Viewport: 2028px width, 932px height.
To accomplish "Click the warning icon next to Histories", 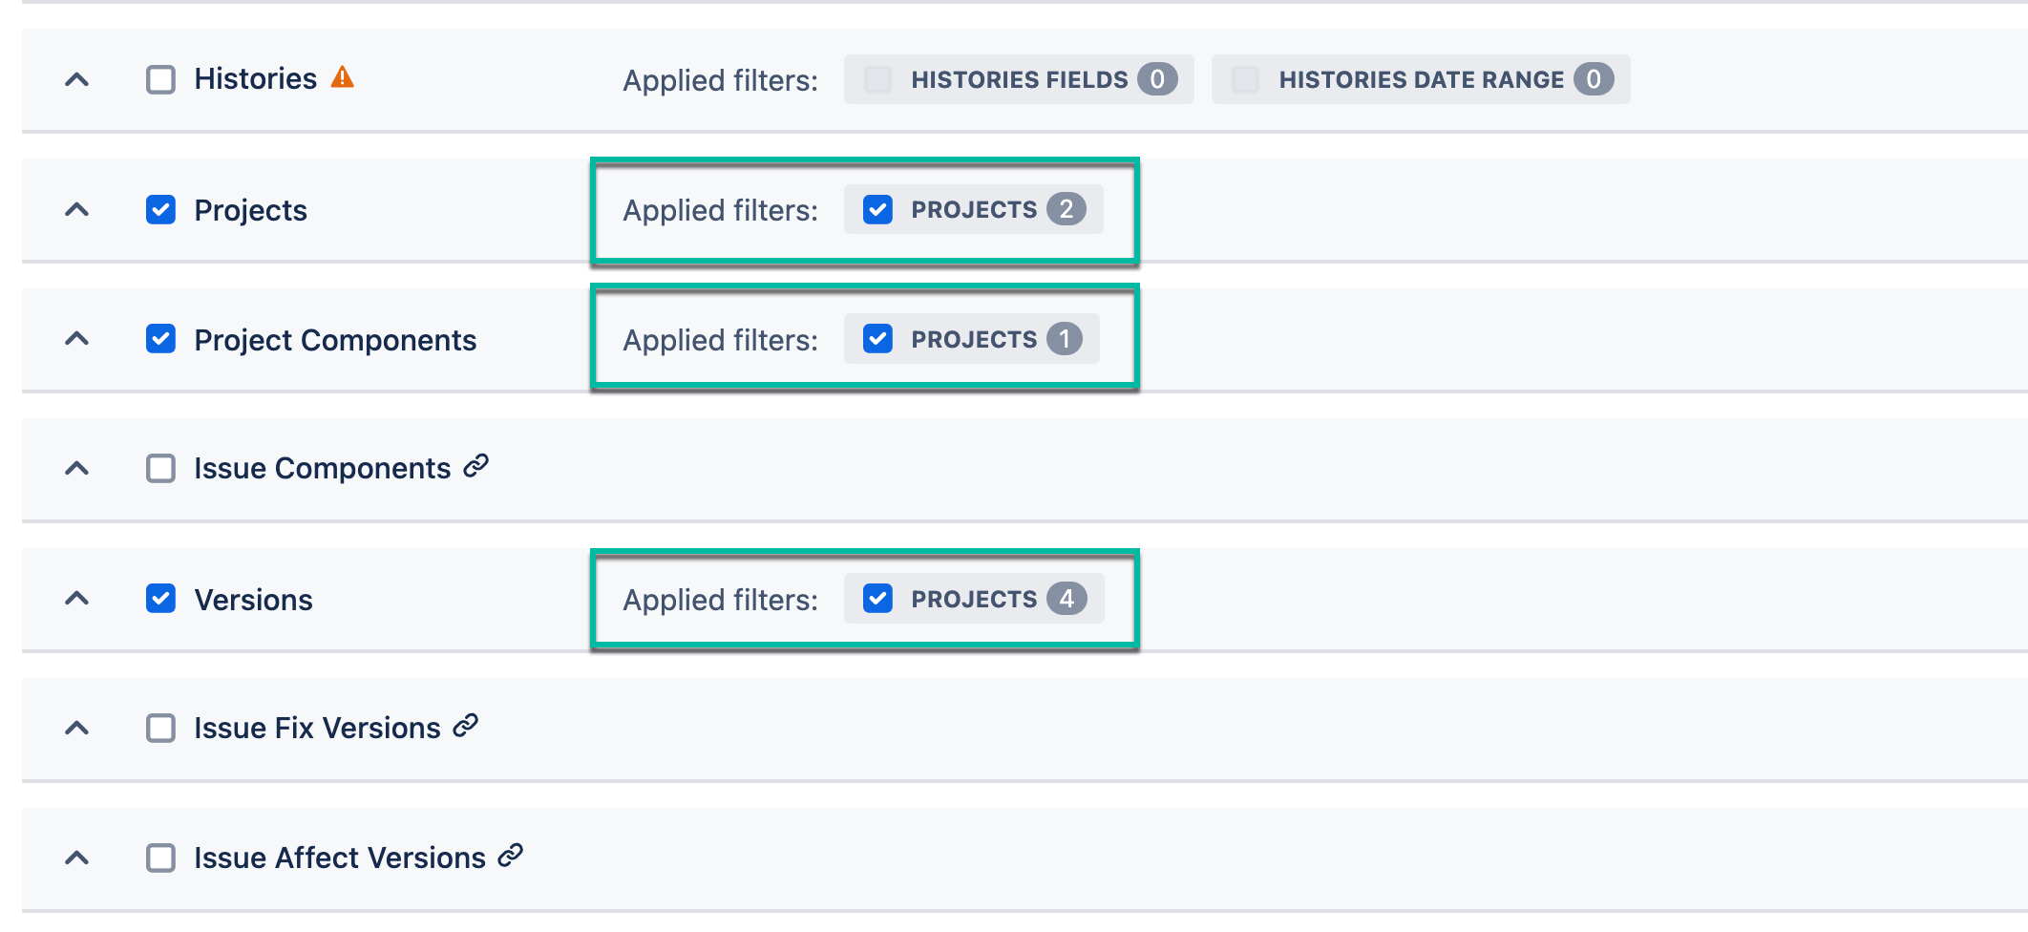I will (x=344, y=77).
